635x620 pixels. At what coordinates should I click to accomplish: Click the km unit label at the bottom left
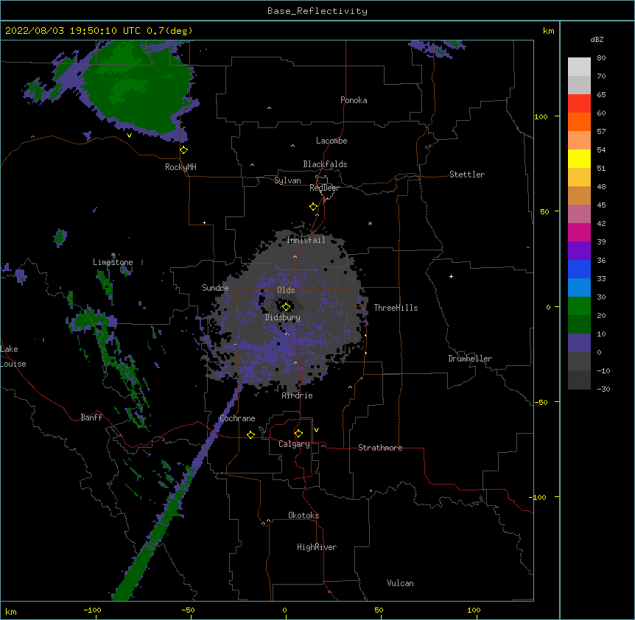point(11,611)
